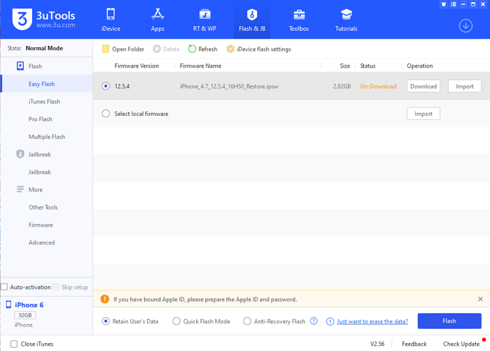
Task: Open the iDevice tab
Action: coord(111,20)
